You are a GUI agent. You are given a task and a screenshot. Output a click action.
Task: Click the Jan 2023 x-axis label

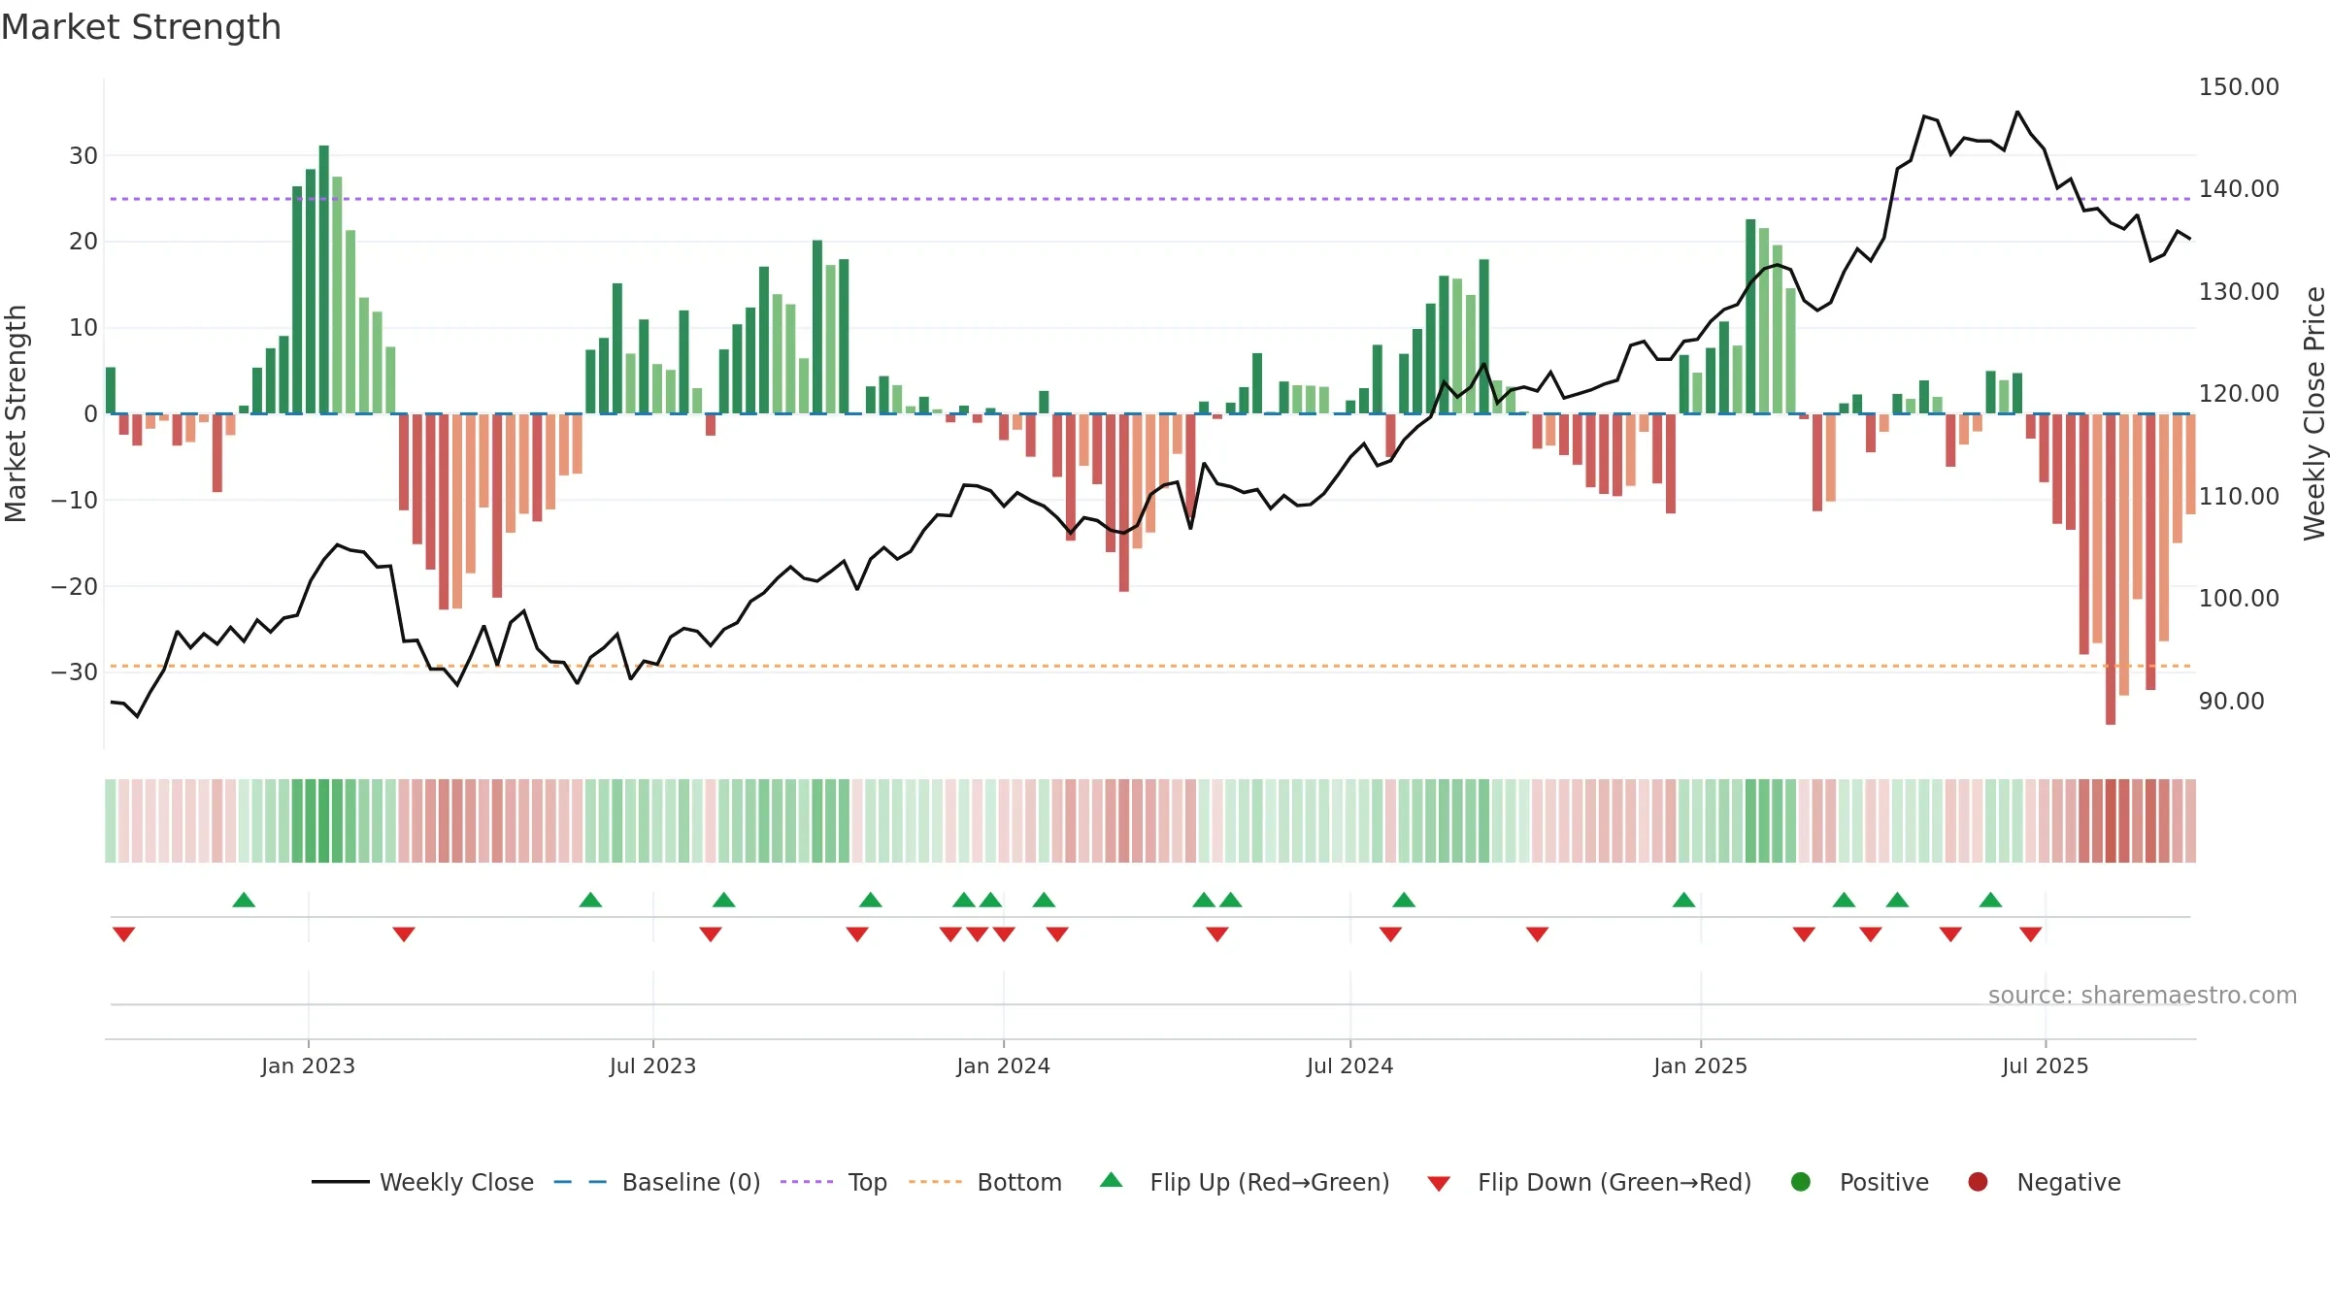click(308, 1066)
